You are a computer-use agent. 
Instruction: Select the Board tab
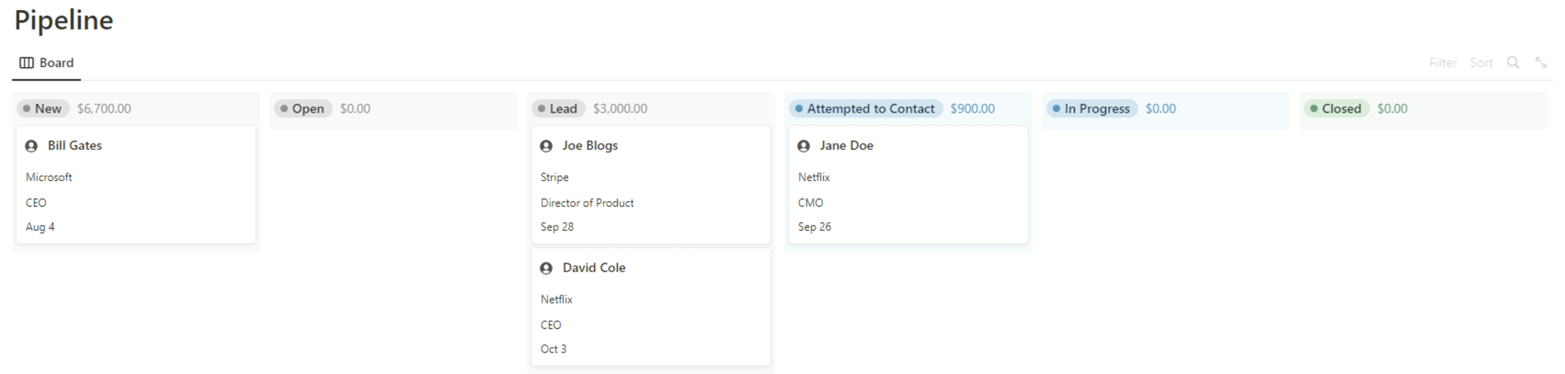(x=46, y=63)
